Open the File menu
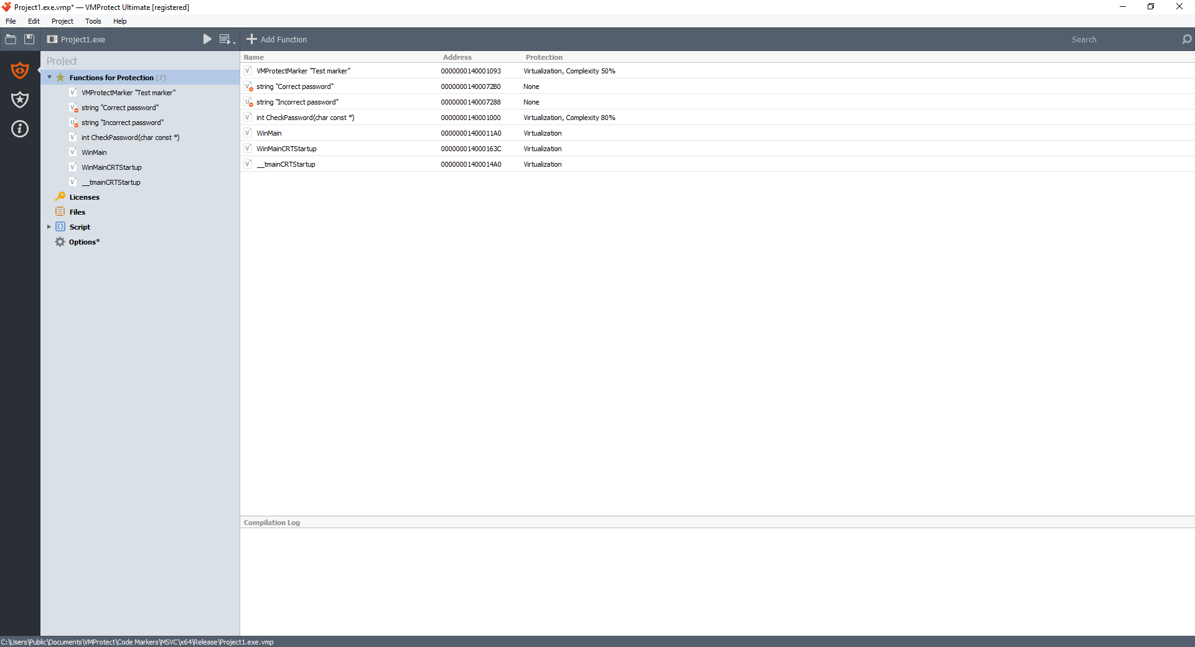This screenshot has height=647, width=1195. (x=11, y=21)
